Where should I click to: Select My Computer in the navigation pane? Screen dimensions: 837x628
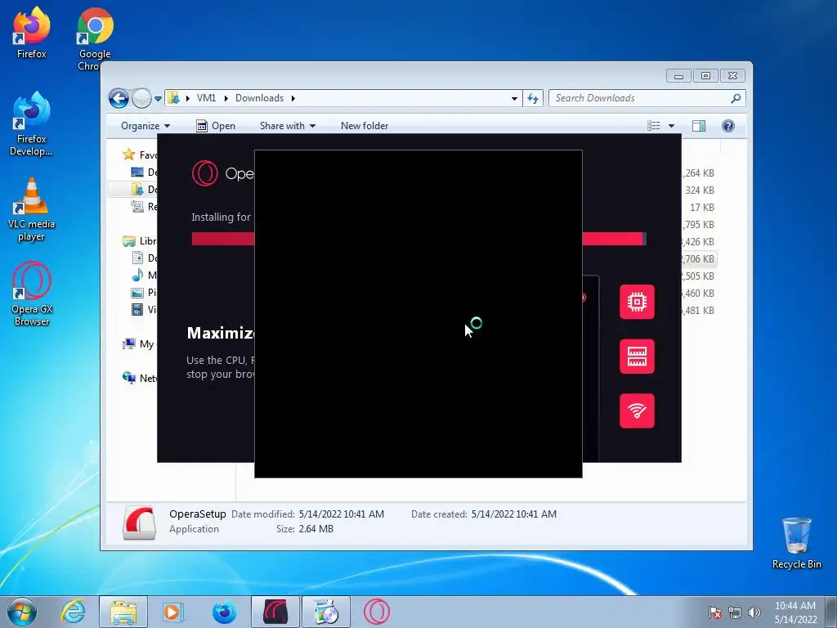tap(140, 344)
